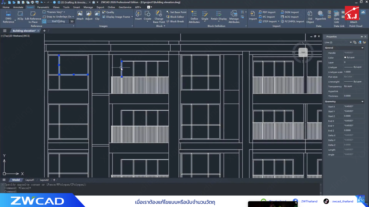Click the Select Objects icon in Properties
This screenshot has height=207, width=369.
(360, 42)
